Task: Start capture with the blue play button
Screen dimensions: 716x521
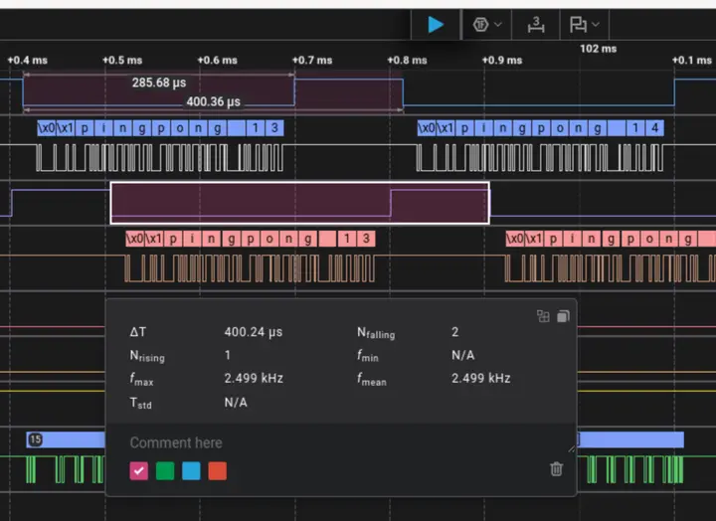Action: coord(436,24)
